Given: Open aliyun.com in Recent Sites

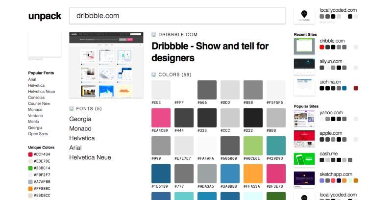Looking at the screenshot, I should point(331,61).
